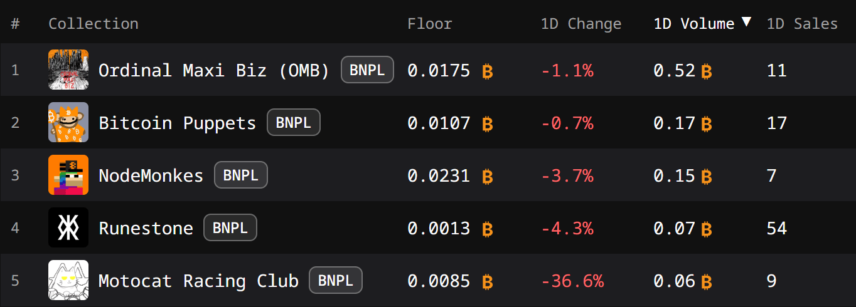
Task: Toggle sort arrow on 1D Volume column
Action: pyautogui.click(x=746, y=22)
